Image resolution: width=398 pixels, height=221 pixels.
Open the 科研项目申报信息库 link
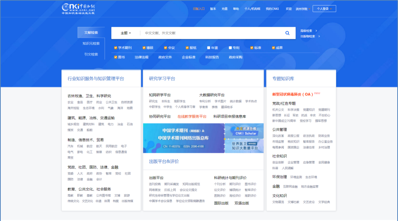229,116
